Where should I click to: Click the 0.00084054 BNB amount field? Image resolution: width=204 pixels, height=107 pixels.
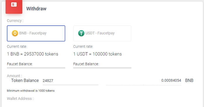click(x=144, y=81)
